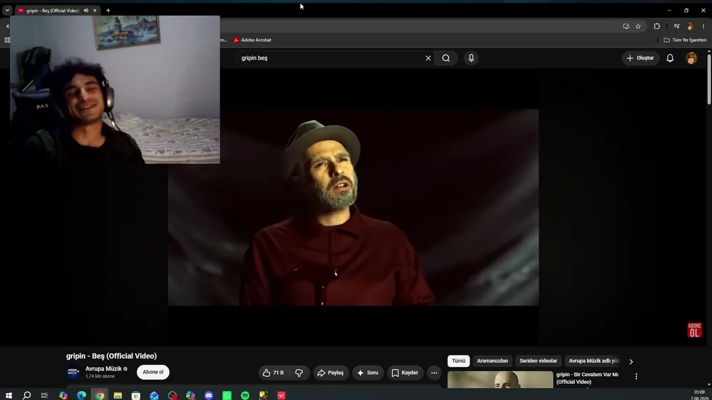Open Copilot from taskbar
712x400 pixels.
coord(63,396)
